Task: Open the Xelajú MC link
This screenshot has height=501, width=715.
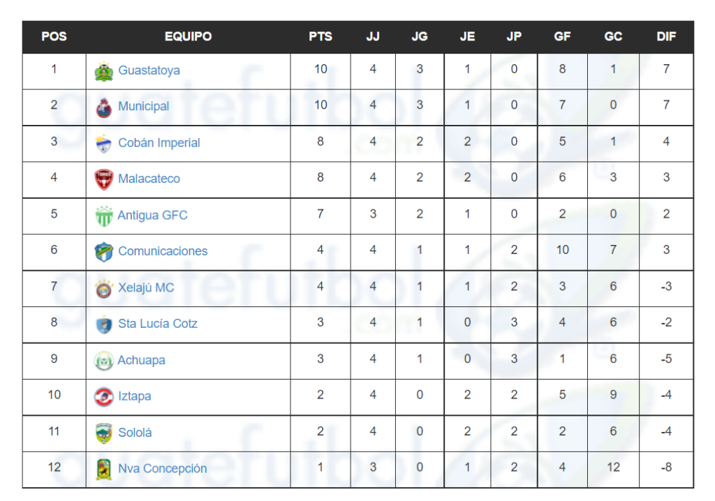Action: click(146, 287)
